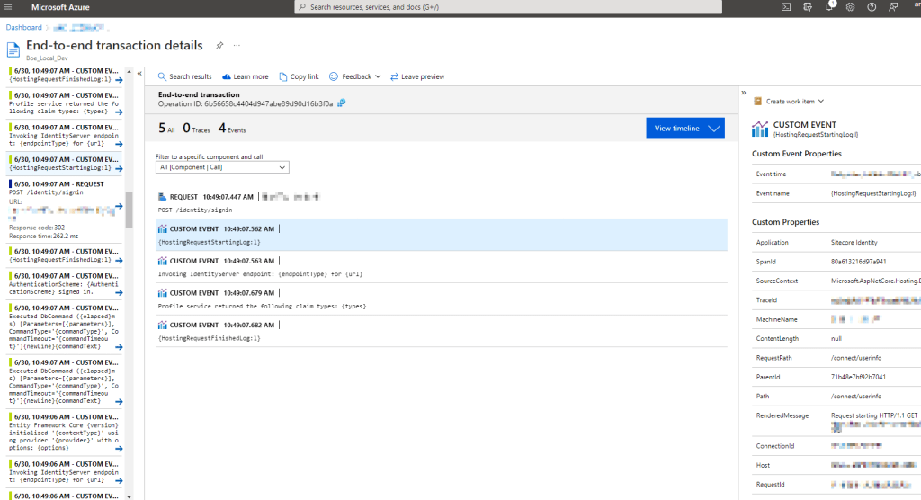Screen dimensions: 921x500
Task: Open the portal settings gear
Action: tap(850, 7)
